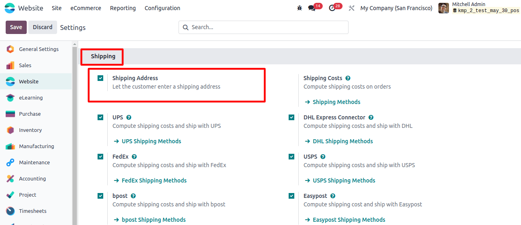This screenshot has height=225, width=521.
Task: Open the debug bug icon menu
Action: (x=300, y=8)
